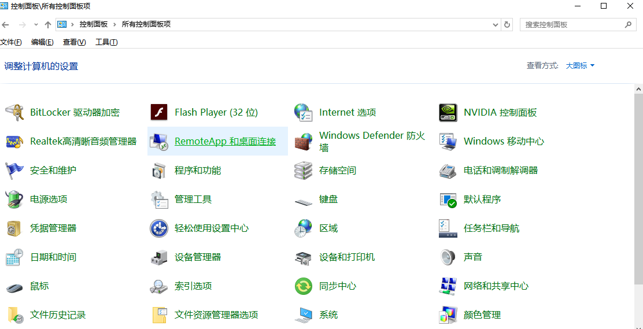Expand chevron before 控制面板 in breadcrumb
Viewport: 643px width, 329px height.
click(x=73, y=25)
